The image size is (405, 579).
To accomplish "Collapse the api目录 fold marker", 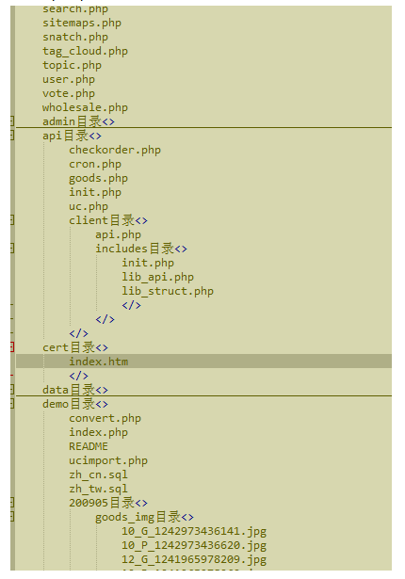I will [x=12, y=136].
